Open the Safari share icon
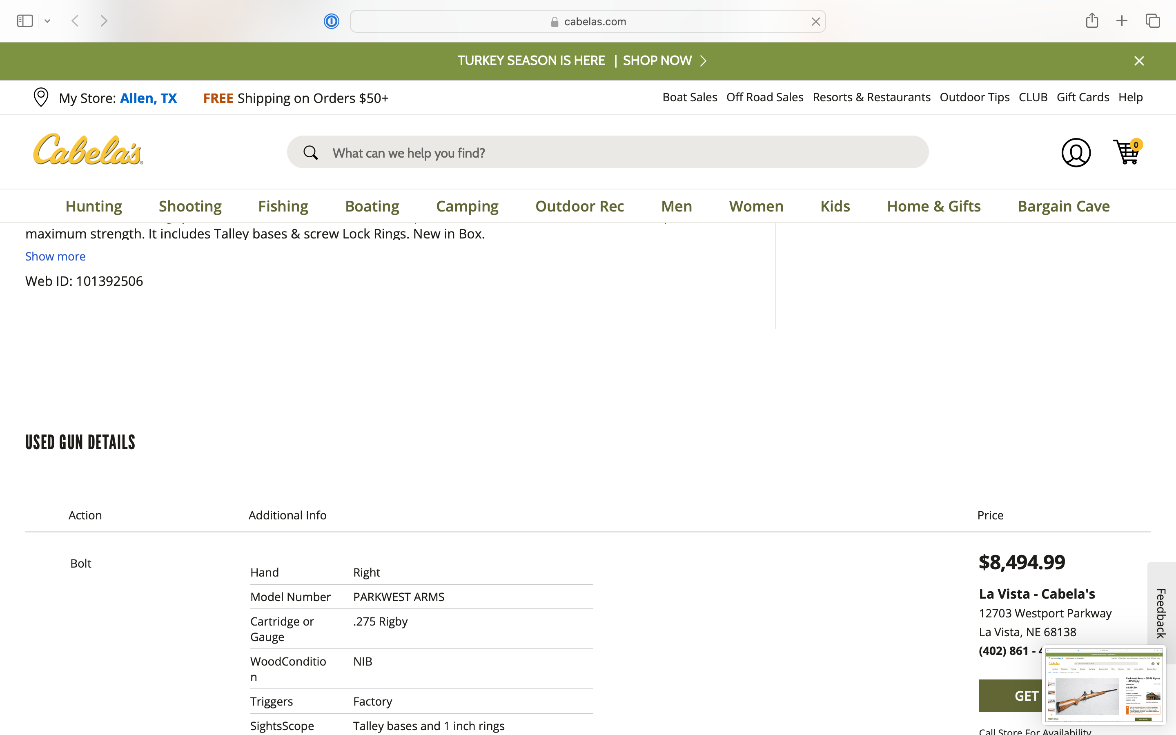 point(1092,20)
